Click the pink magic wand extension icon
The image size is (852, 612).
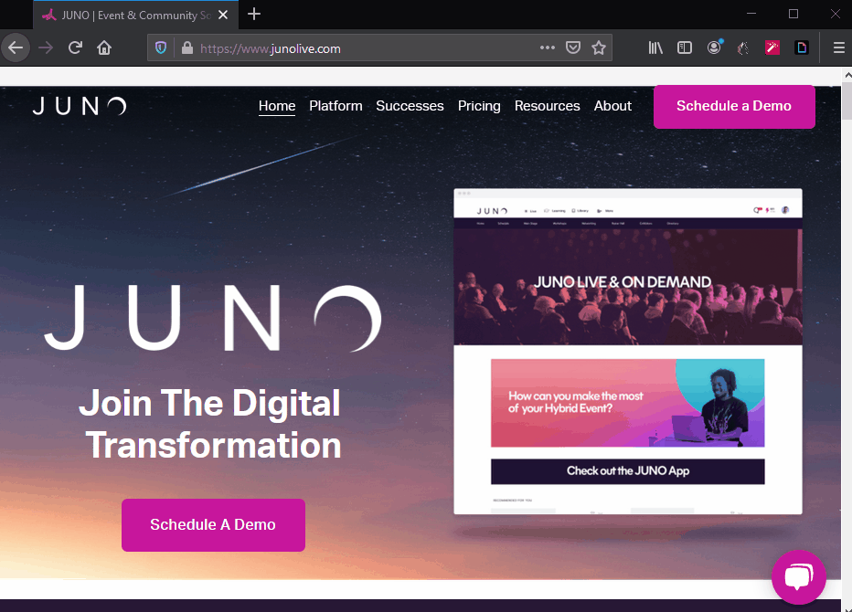pos(772,47)
